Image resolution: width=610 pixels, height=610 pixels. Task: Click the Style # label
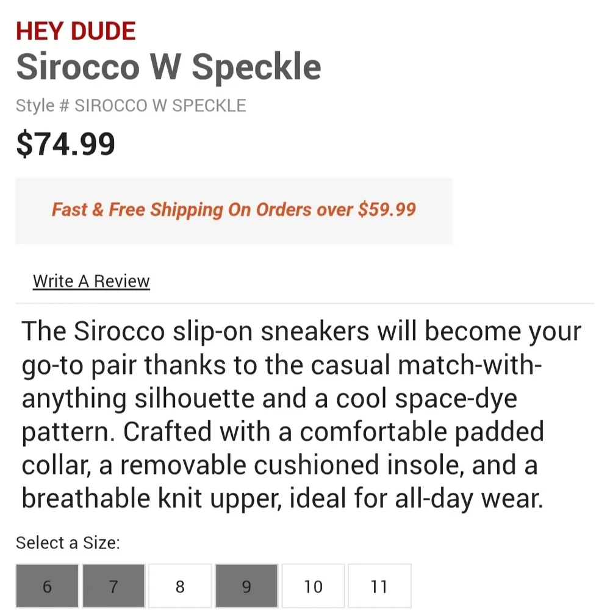click(43, 106)
